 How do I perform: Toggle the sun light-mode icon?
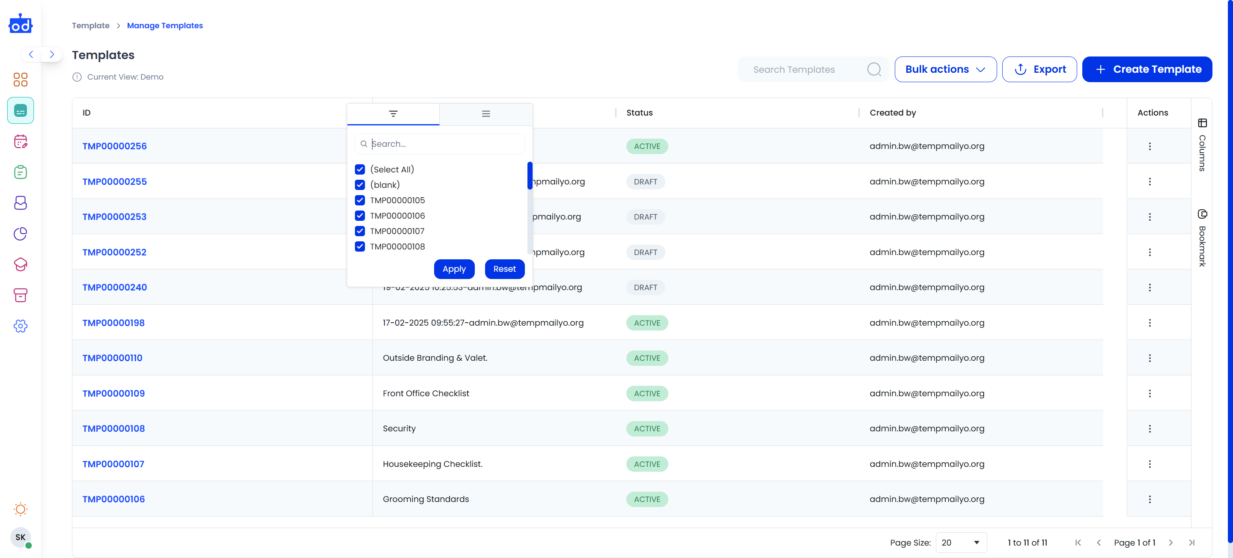(x=21, y=509)
